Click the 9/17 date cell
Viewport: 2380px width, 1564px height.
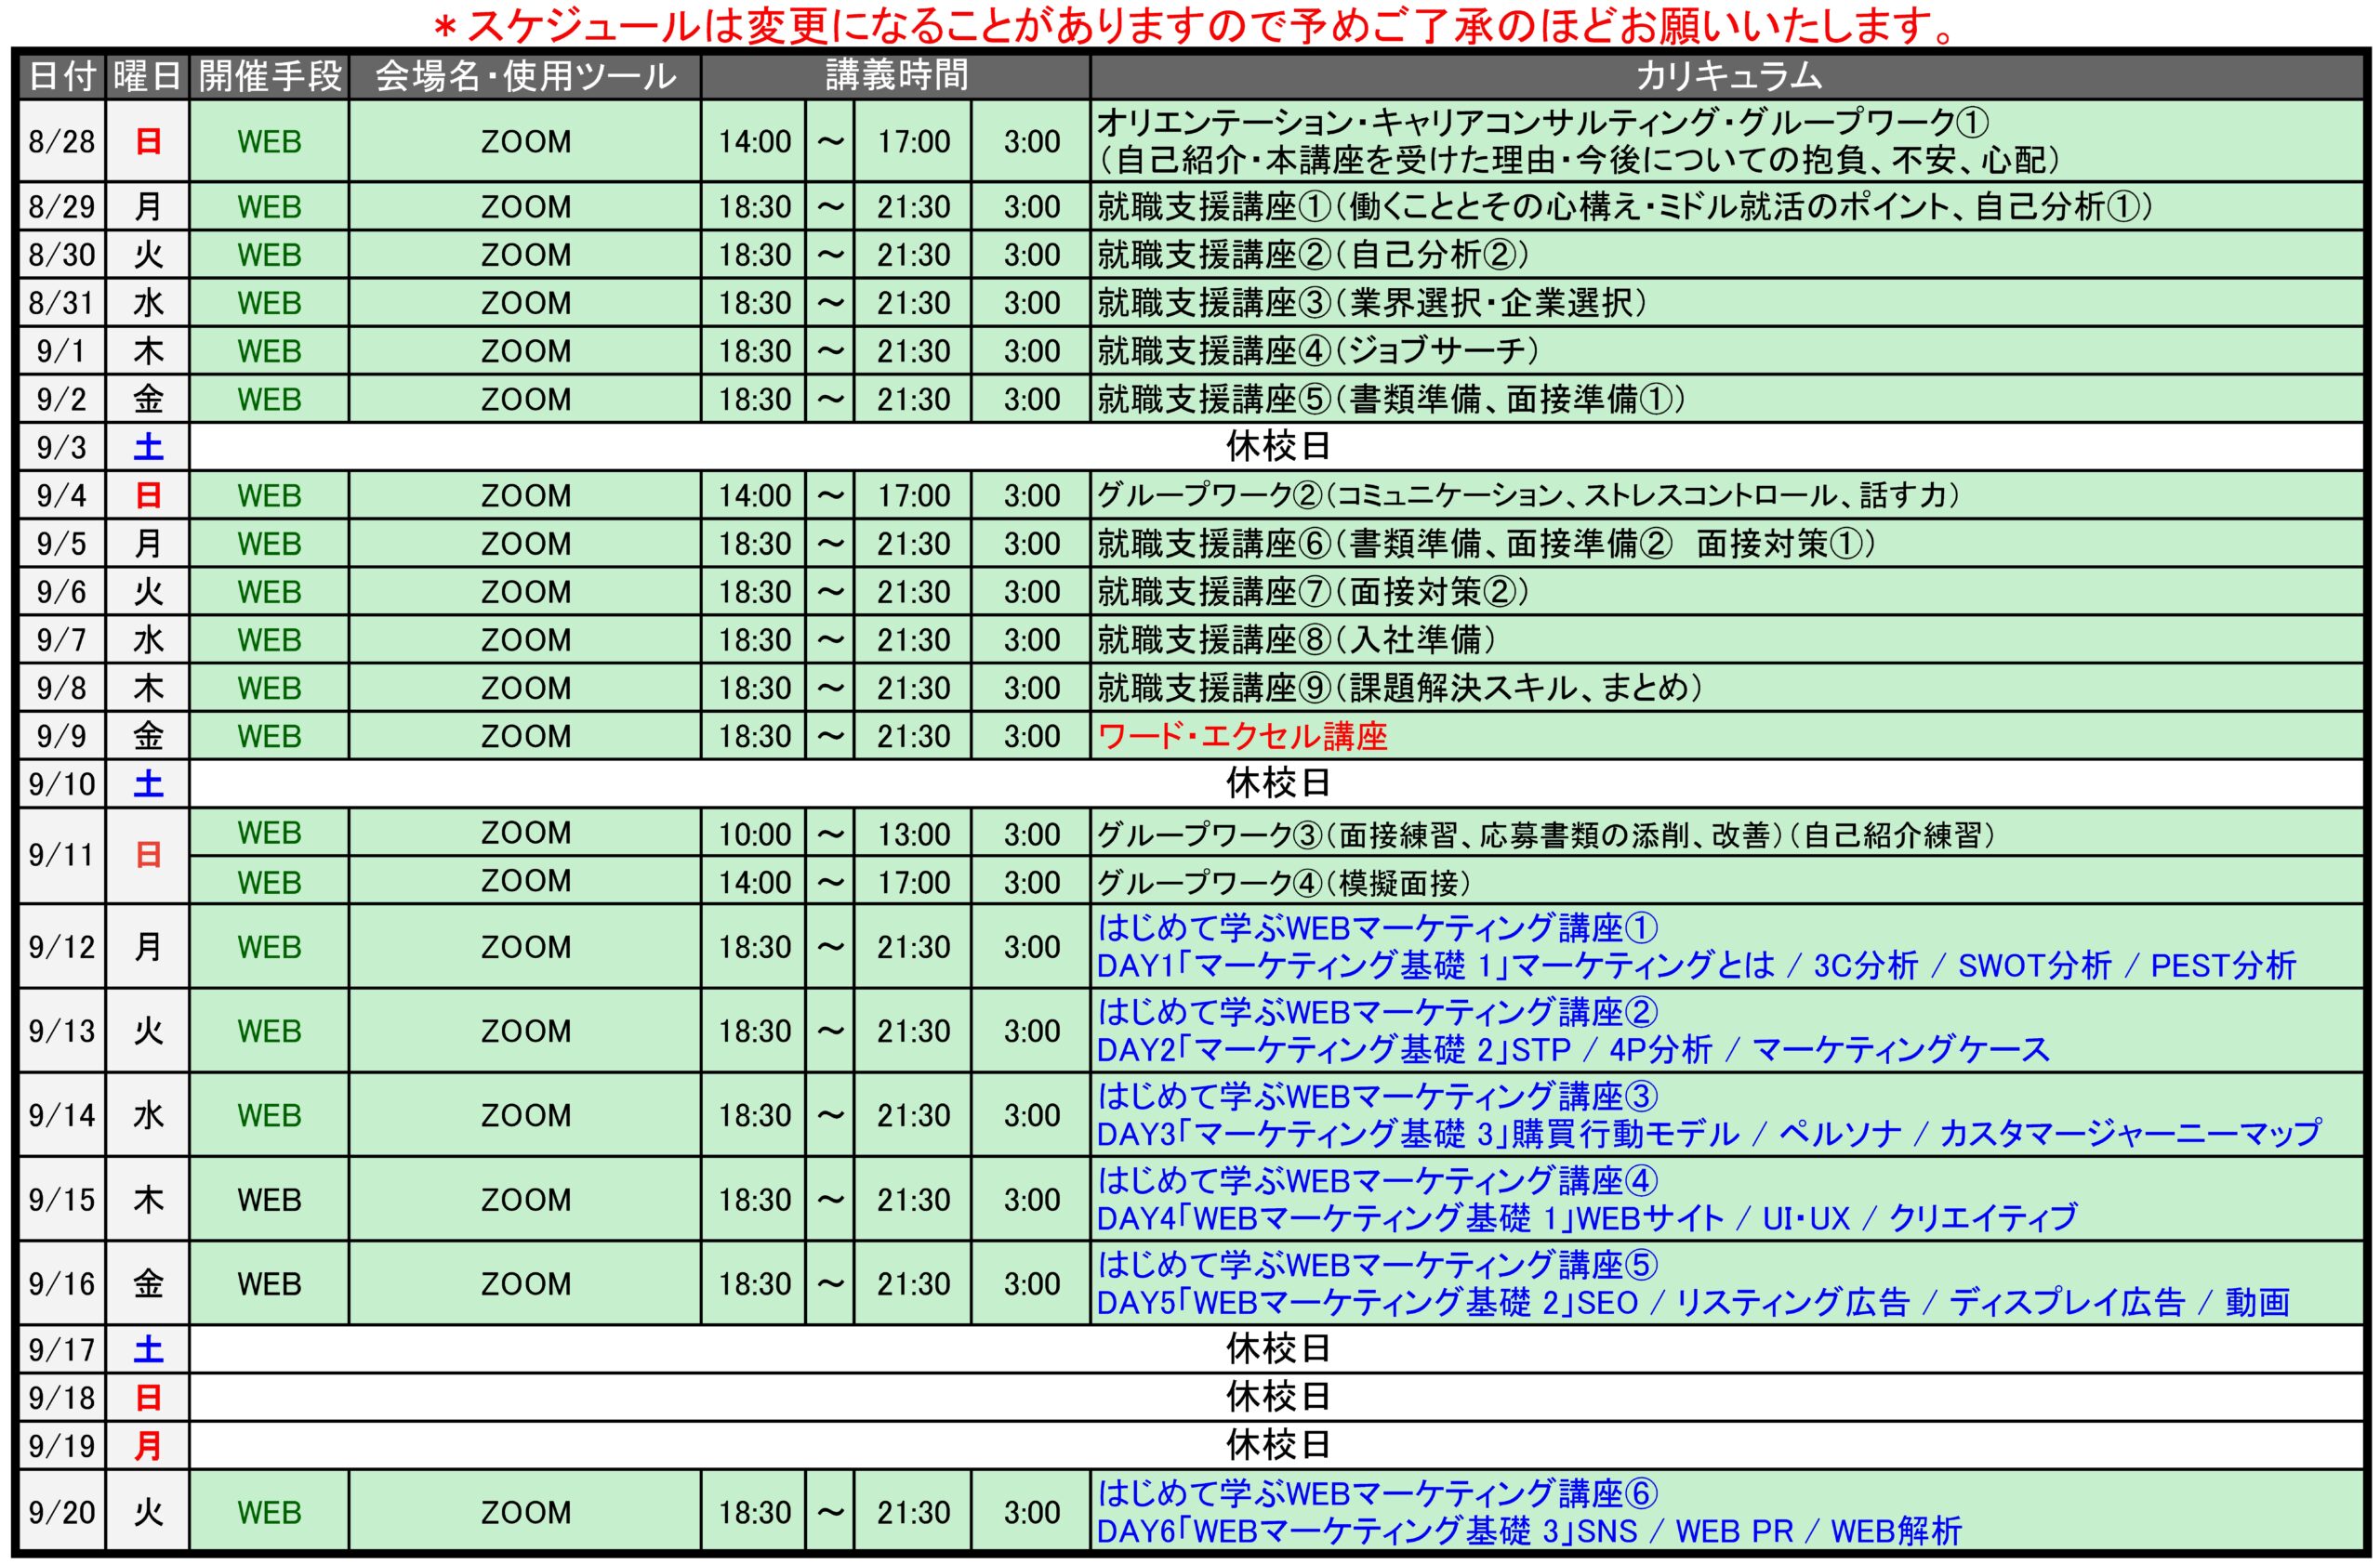(62, 1349)
